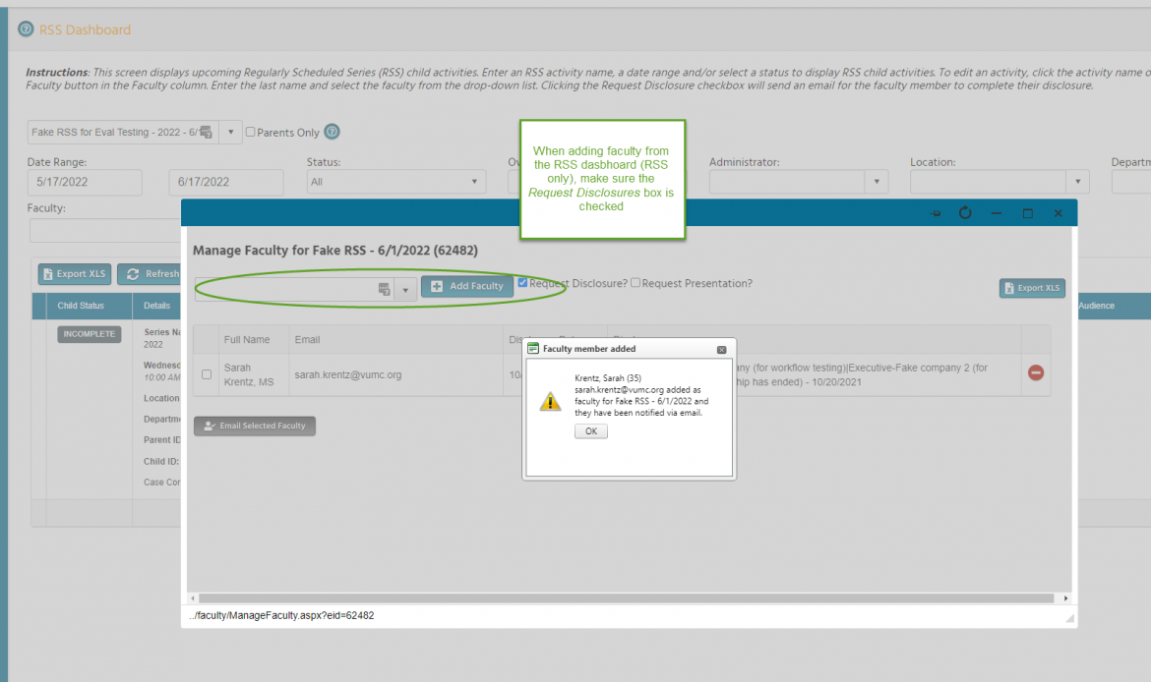
Task: Click the pin icon in the dialog title bar
Action: pos(935,212)
